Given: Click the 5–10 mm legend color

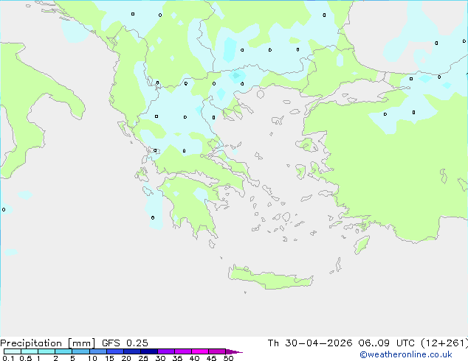Looking at the screenshot, I should 80,351.
